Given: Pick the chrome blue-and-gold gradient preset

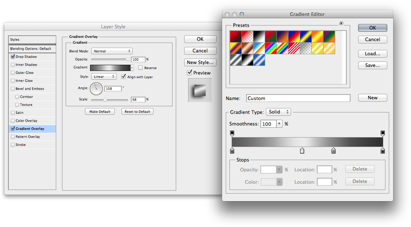Looking at the screenshot, I should [259, 48].
